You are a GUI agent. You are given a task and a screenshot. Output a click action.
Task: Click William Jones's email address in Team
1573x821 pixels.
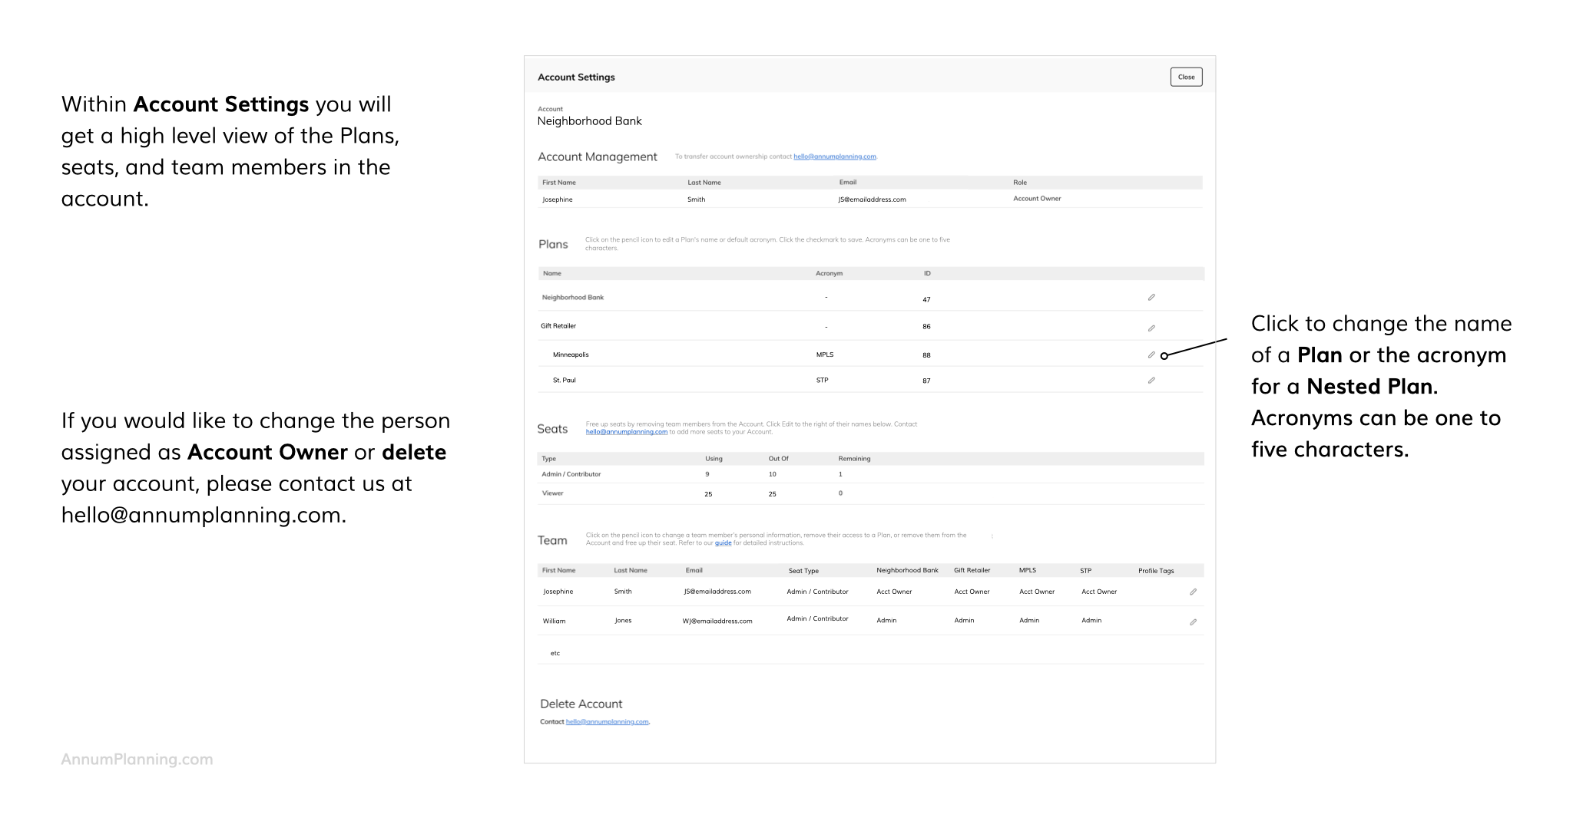coord(717,622)
